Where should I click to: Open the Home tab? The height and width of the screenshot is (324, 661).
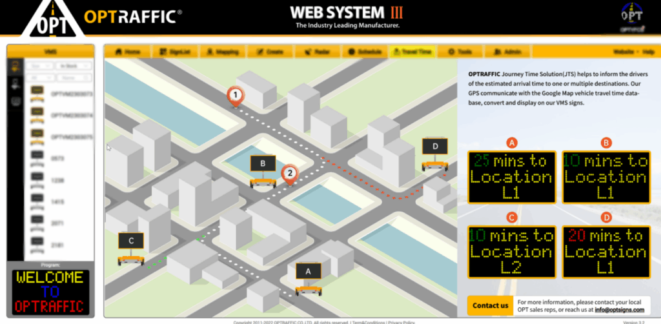pyautogui.click(x=128, y=52)
